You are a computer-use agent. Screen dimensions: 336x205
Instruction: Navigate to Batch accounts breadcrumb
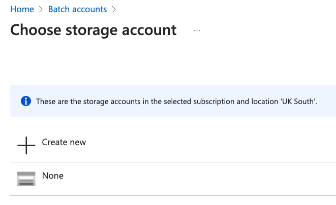click(77, 9)
